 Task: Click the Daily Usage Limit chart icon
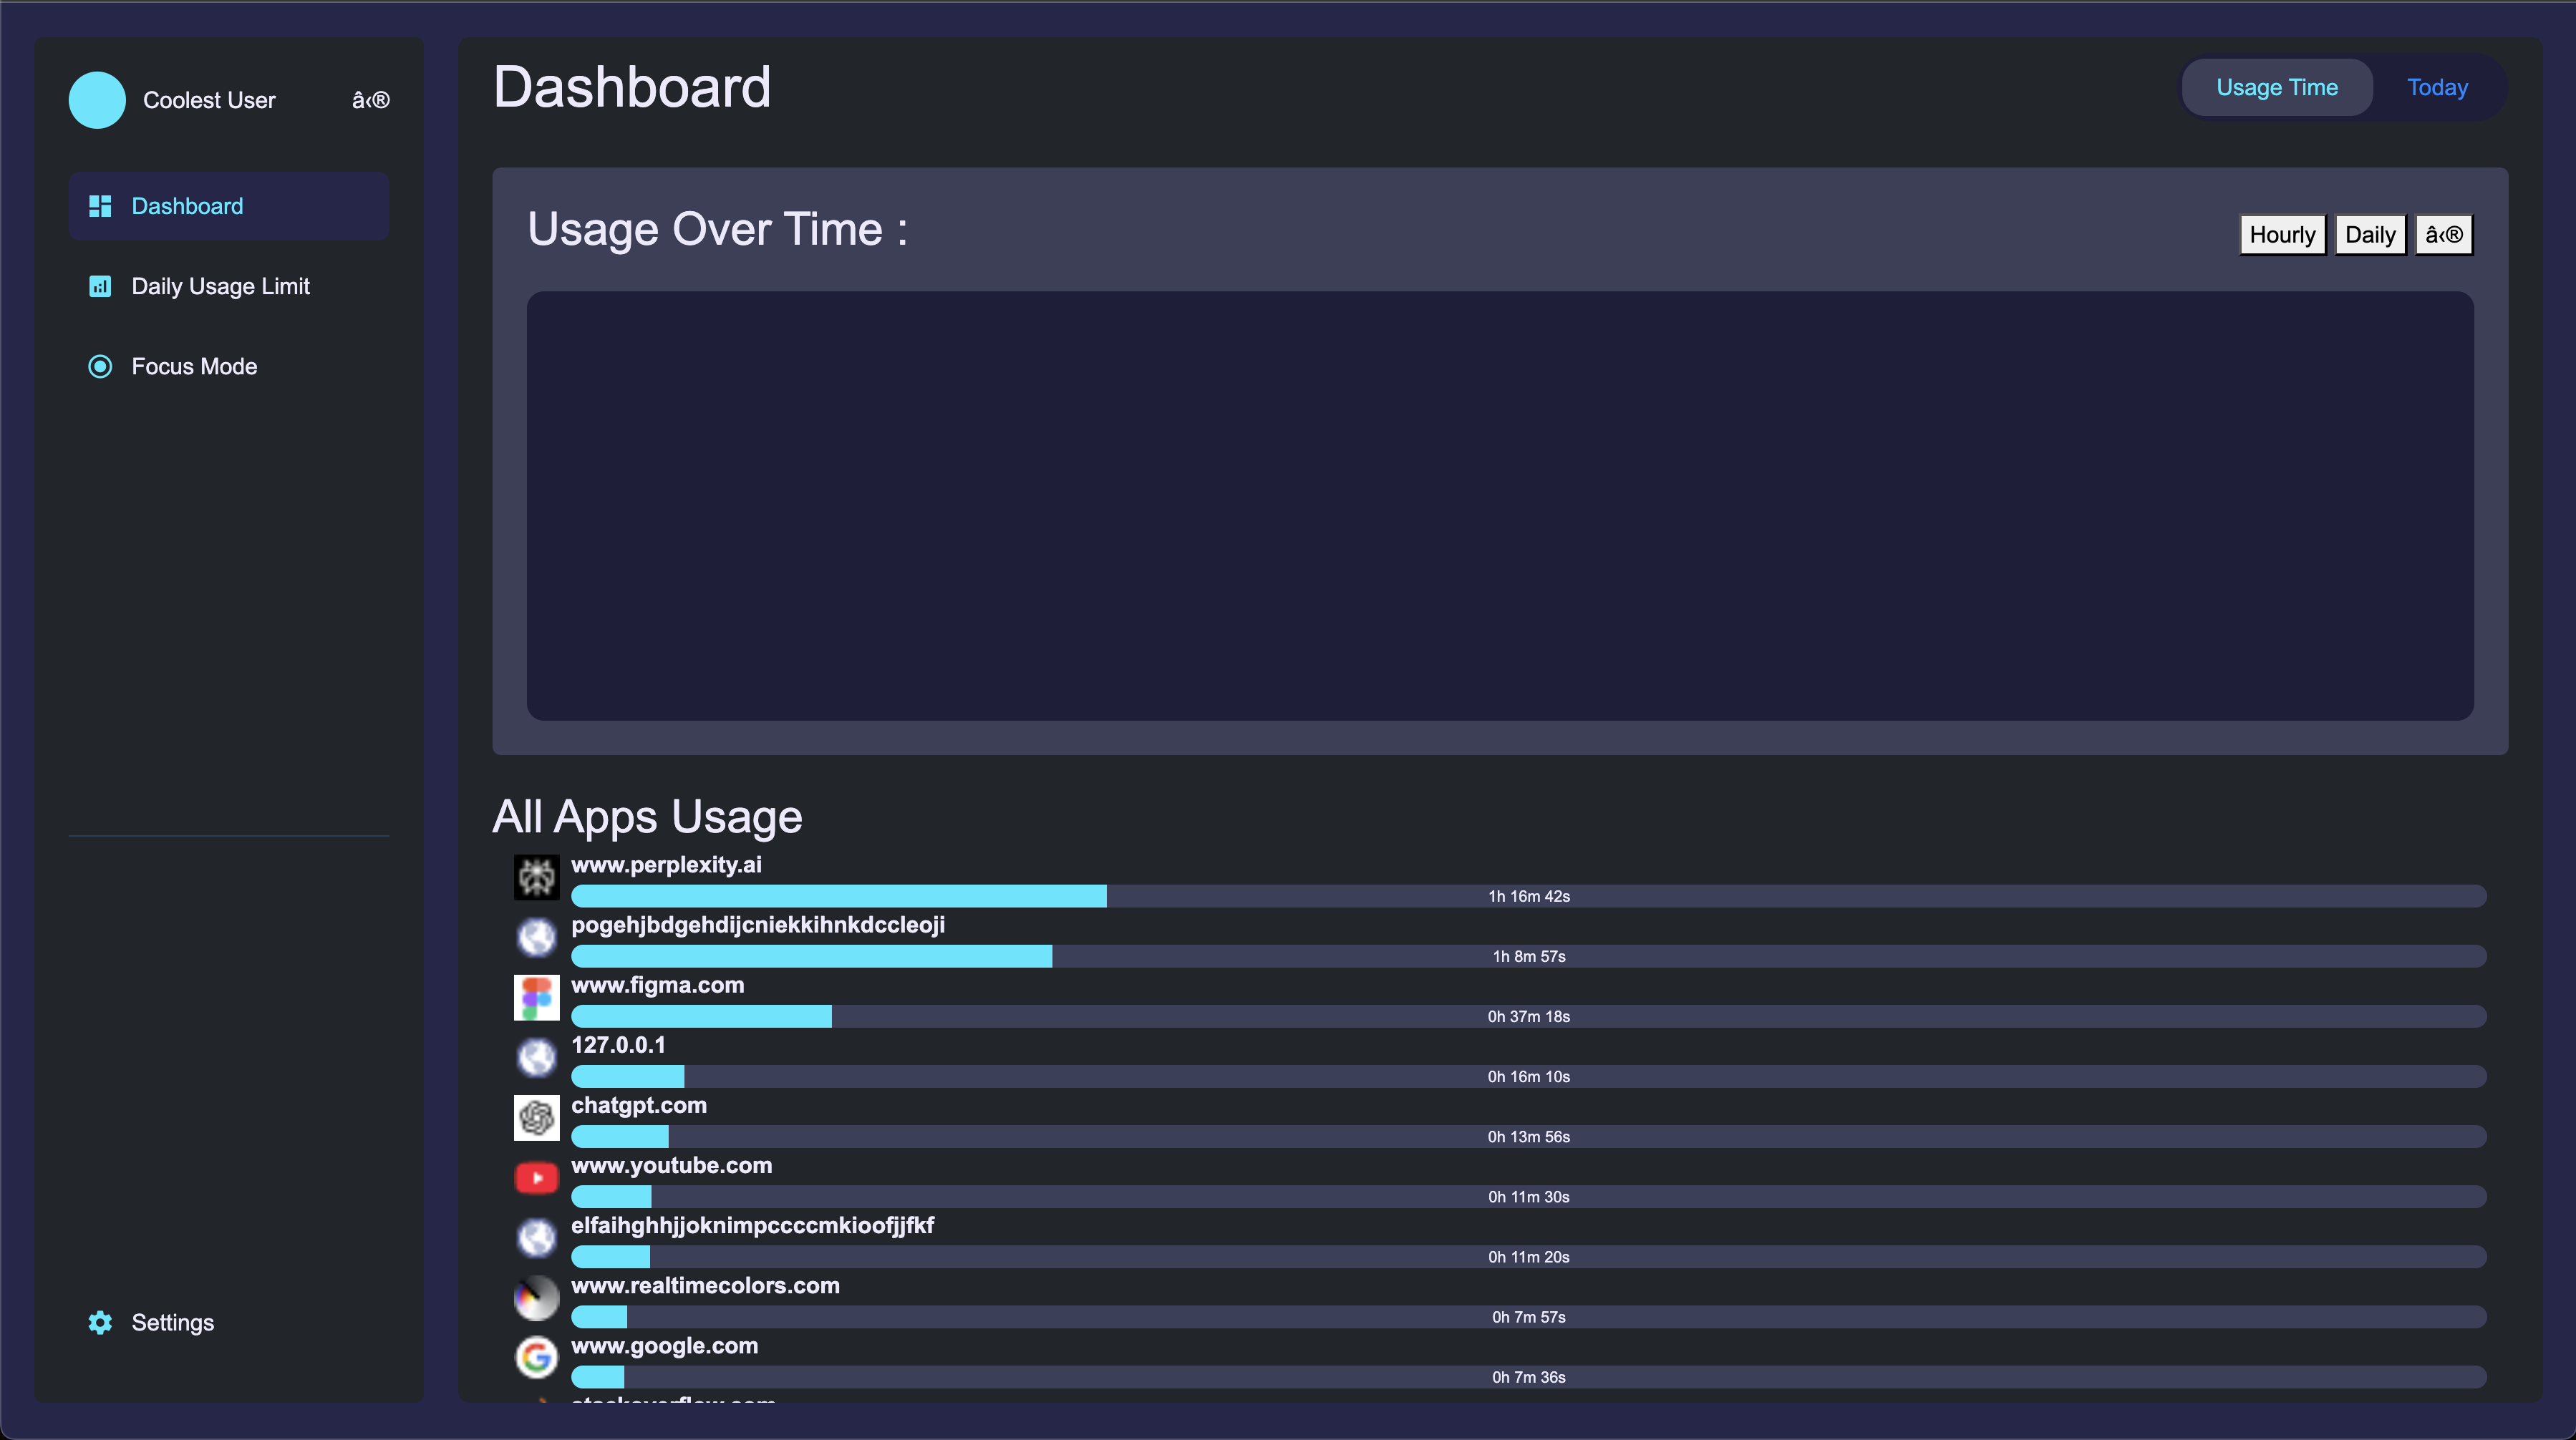pos(100,286)
